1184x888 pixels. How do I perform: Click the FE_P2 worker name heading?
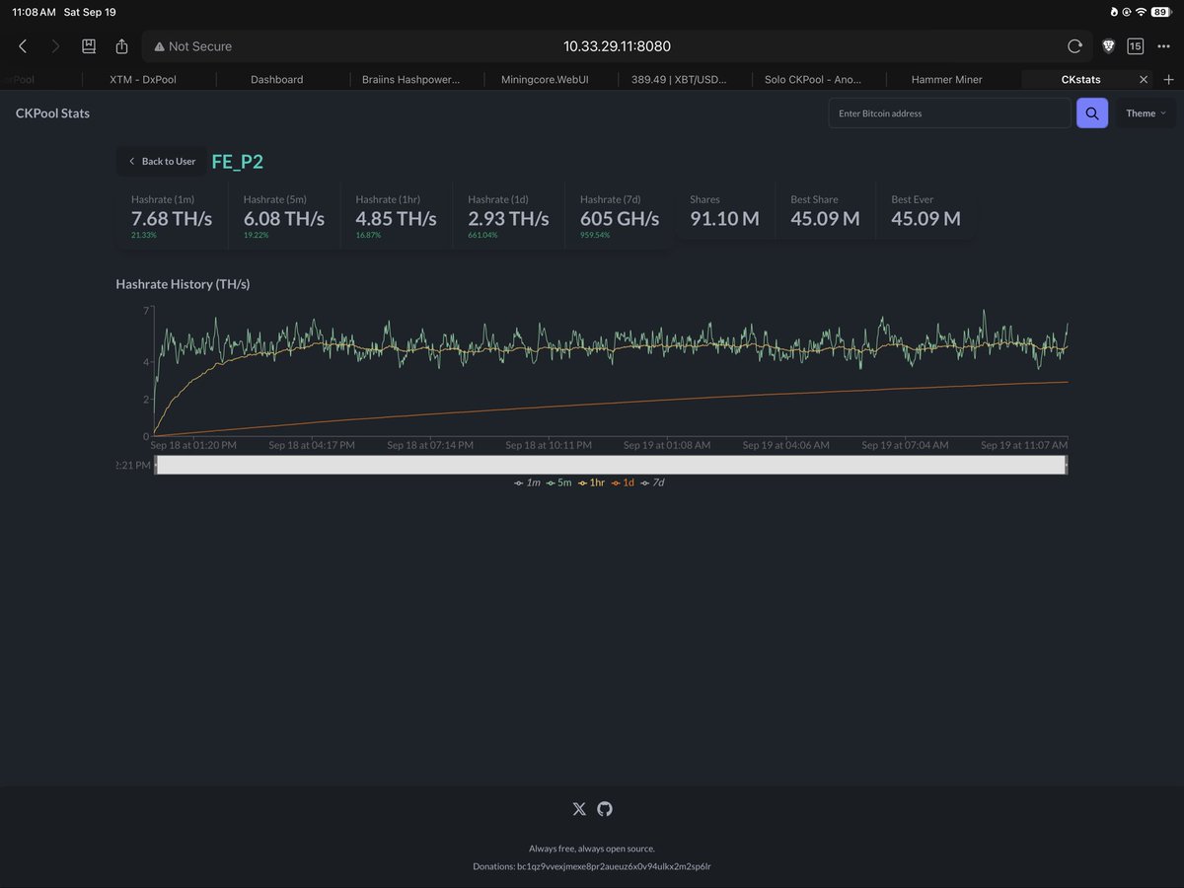pos(238,162)
